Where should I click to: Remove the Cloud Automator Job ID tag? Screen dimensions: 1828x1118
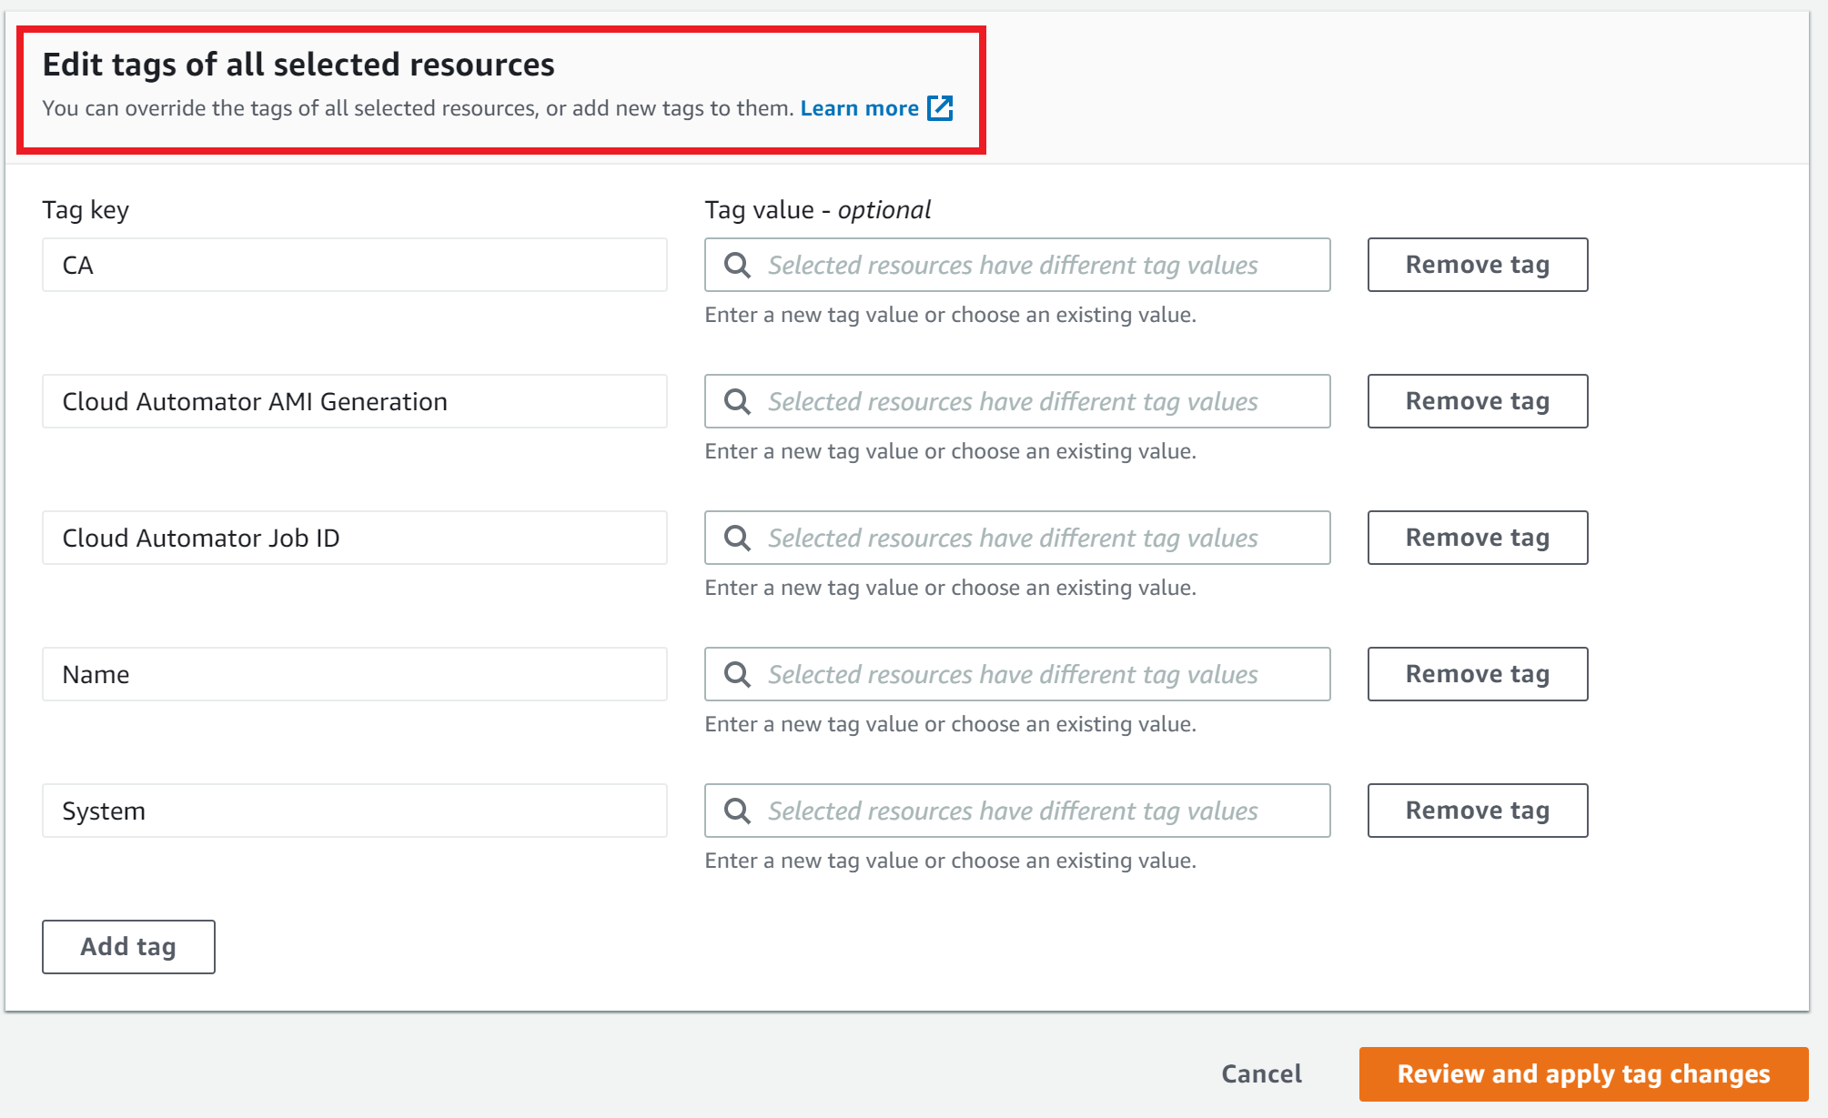pos(1477,538)
